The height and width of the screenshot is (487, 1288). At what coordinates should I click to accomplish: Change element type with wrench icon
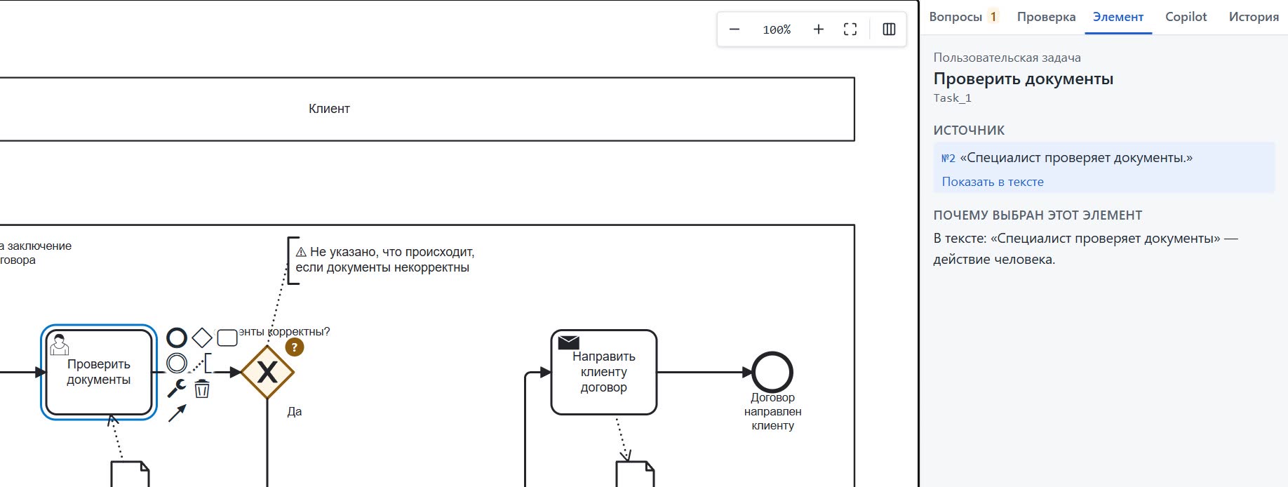[177, 388]
